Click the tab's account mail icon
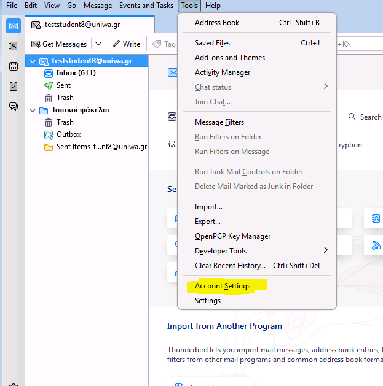383x386 pixels. (36, 25)
